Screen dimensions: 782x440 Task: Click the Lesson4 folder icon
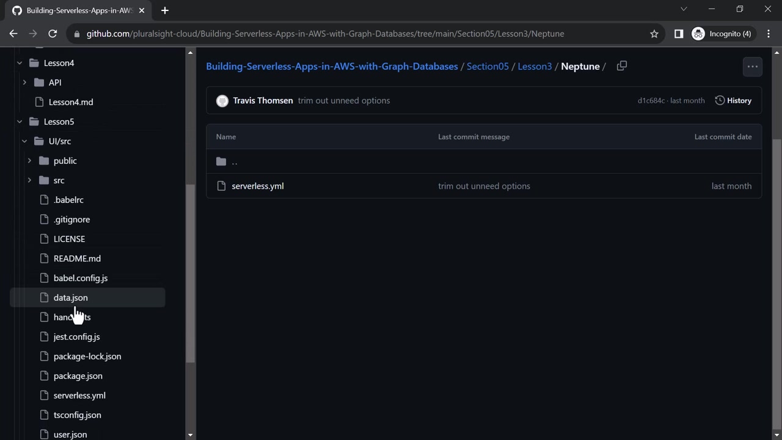pos(34,63)
